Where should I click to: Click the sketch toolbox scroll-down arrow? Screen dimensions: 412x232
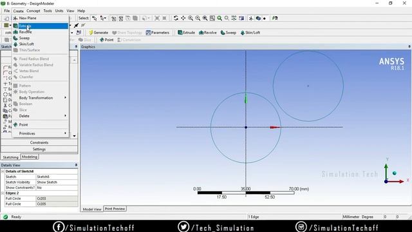(75, 136)
